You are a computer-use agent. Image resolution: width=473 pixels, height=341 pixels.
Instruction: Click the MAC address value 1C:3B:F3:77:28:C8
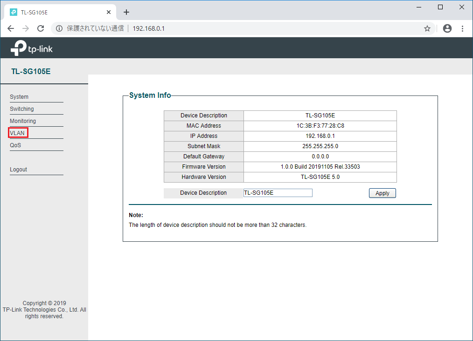tap(320, 126)
